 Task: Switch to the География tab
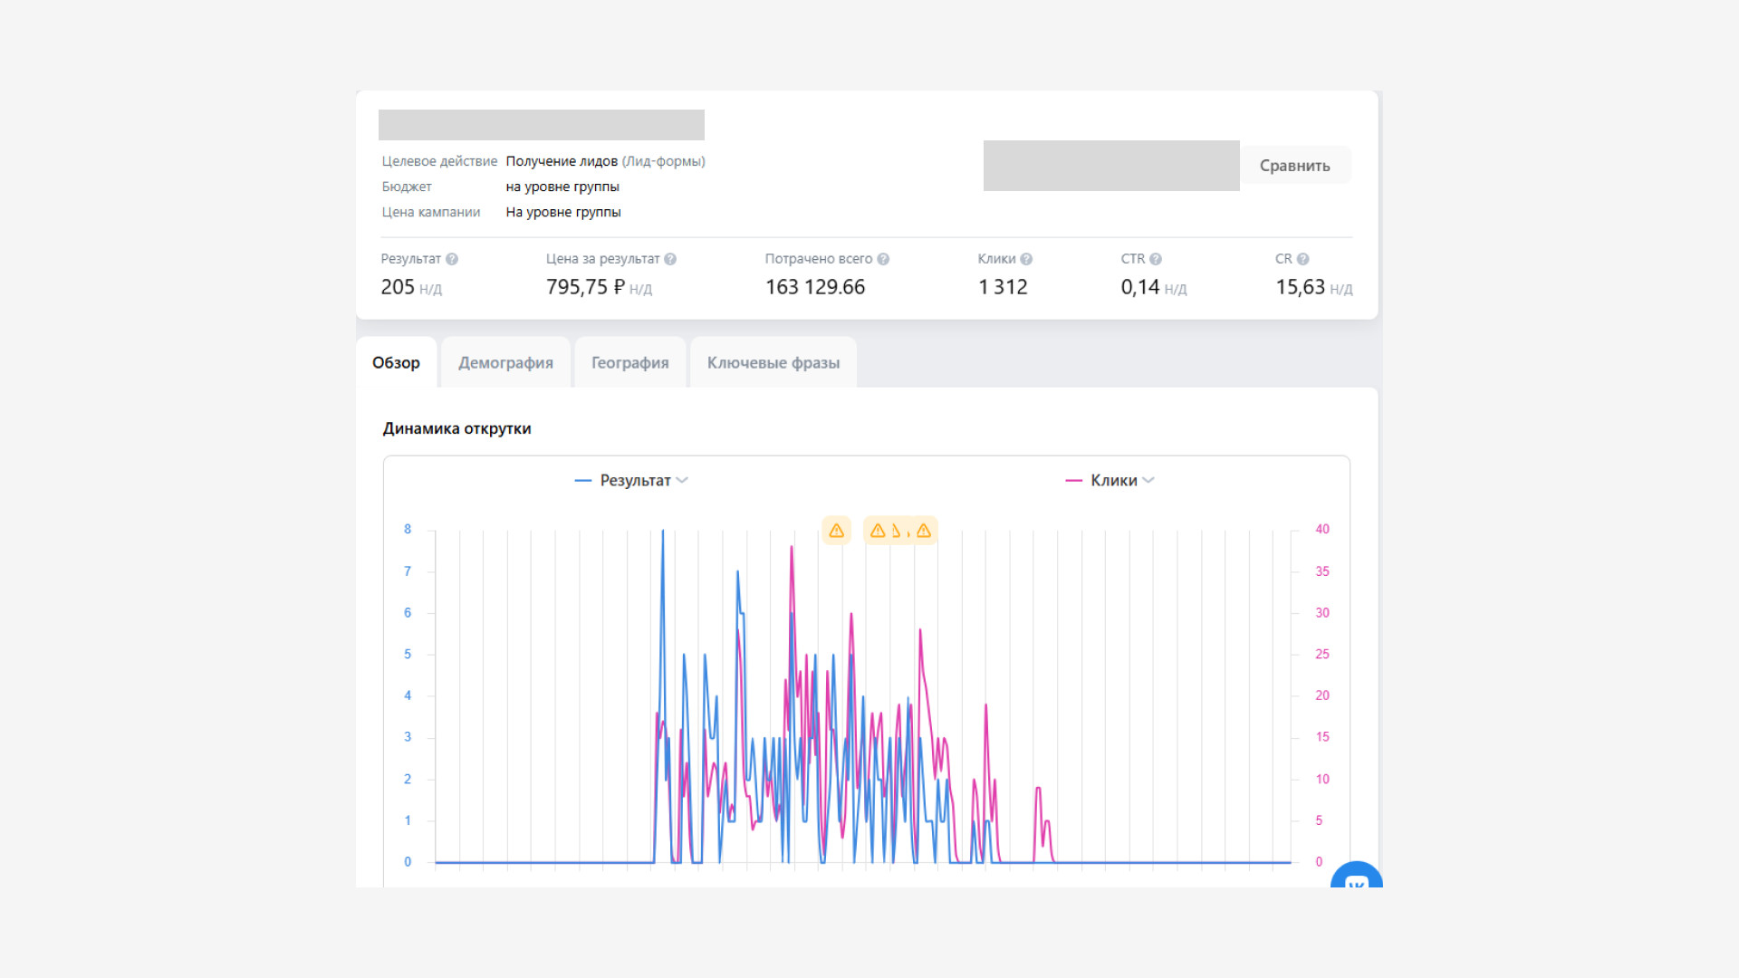click(629, 363)
